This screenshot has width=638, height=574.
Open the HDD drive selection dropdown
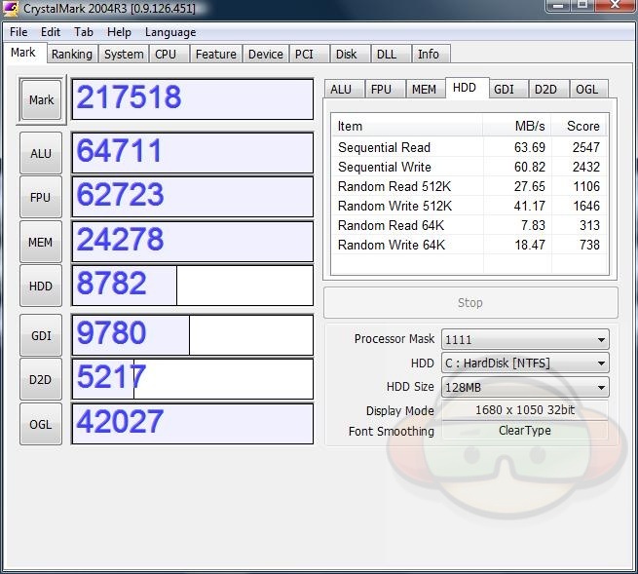[x=601, y=364]
